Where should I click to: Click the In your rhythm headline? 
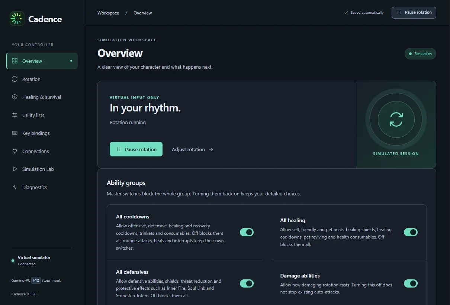point(145,108)
